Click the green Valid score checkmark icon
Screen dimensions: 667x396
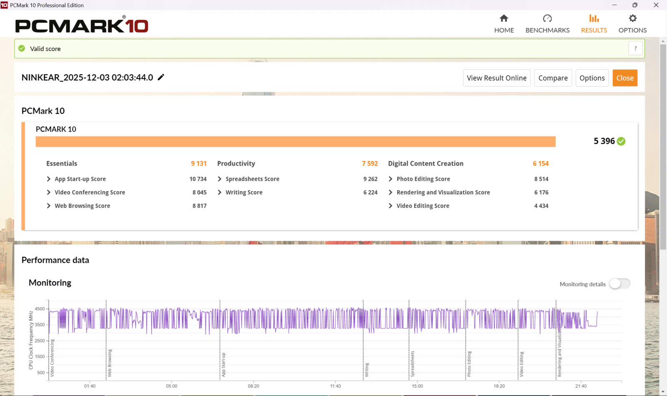[x=22, y=48]
